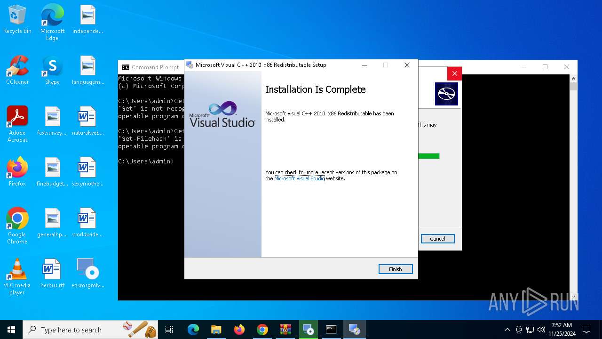The height and width of the screenshot is (339, 602).
Task: Select the herbus.rtf document
Action: coord(52,274)
